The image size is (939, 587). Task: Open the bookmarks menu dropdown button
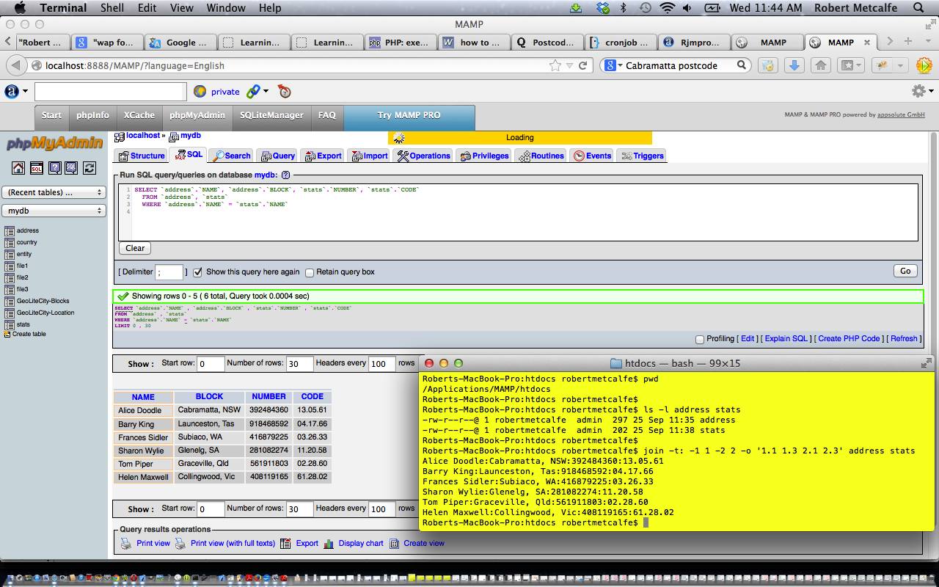tap(852, 65)
